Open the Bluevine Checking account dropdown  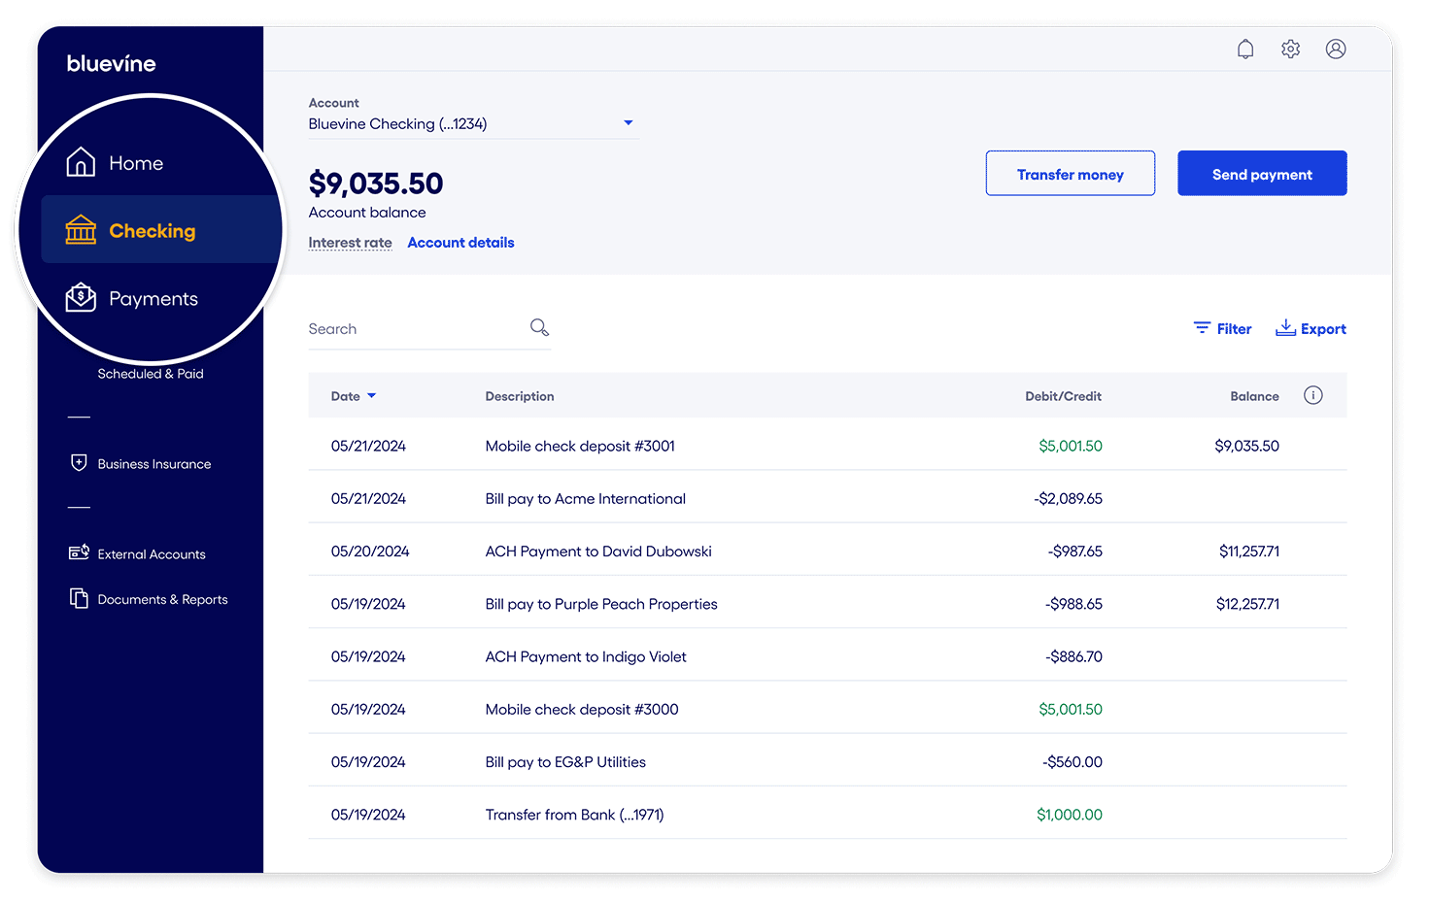(x=629, y=122)
